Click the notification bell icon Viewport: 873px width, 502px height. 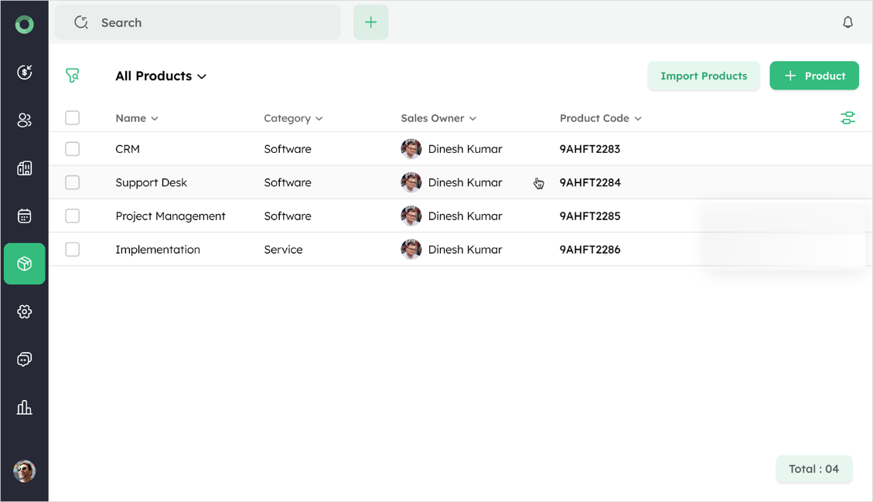pyautogui.click(x=847, y=22)
